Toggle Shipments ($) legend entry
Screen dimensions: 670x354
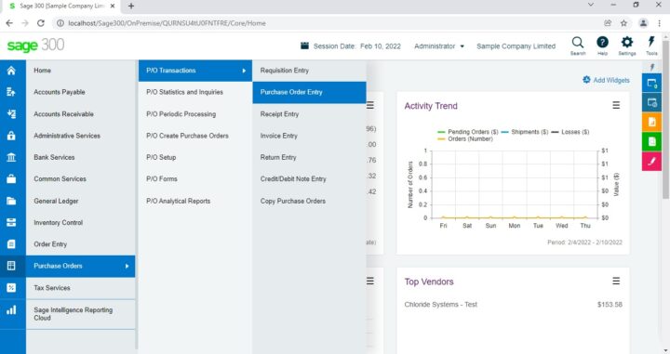coord(525,132)
